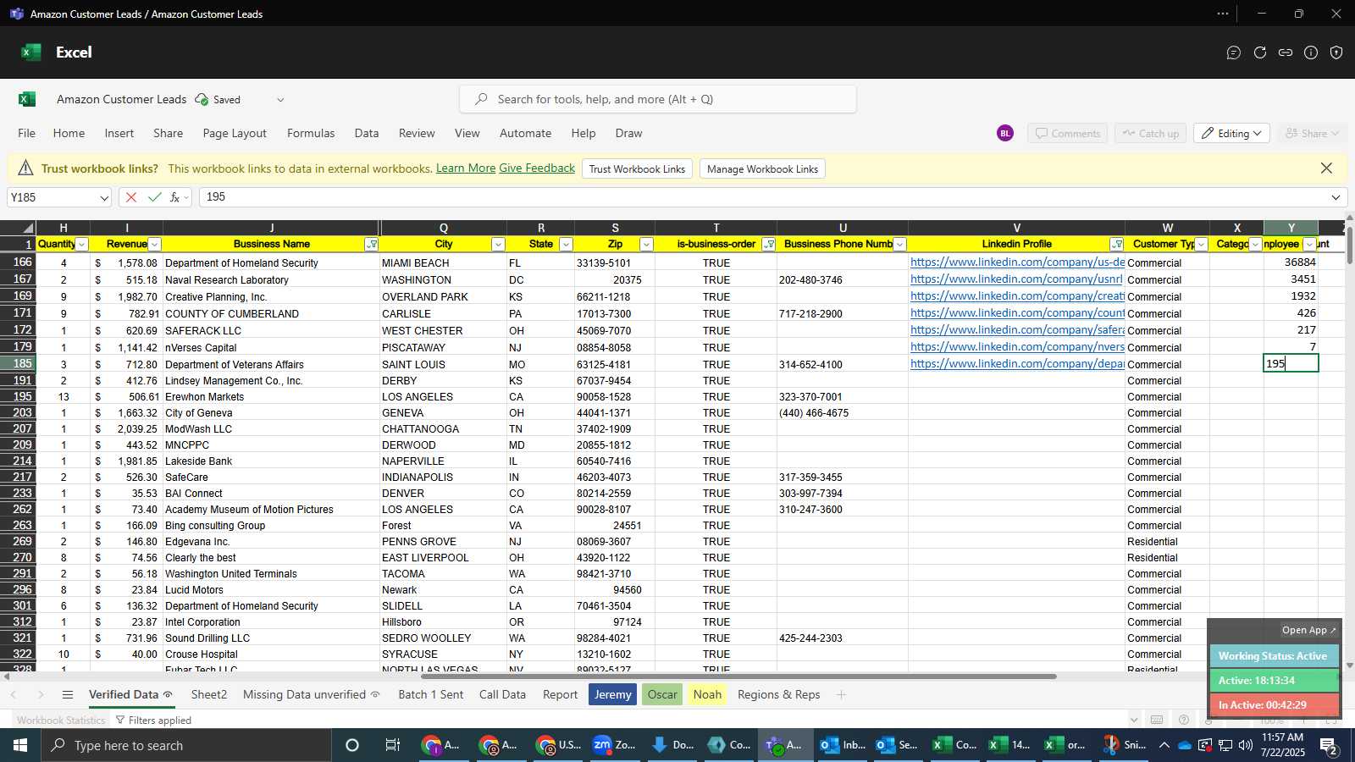Open the Revenue column filter dropdown
The height and width of the screenshot is (762, 1355).
coord(154,245)
